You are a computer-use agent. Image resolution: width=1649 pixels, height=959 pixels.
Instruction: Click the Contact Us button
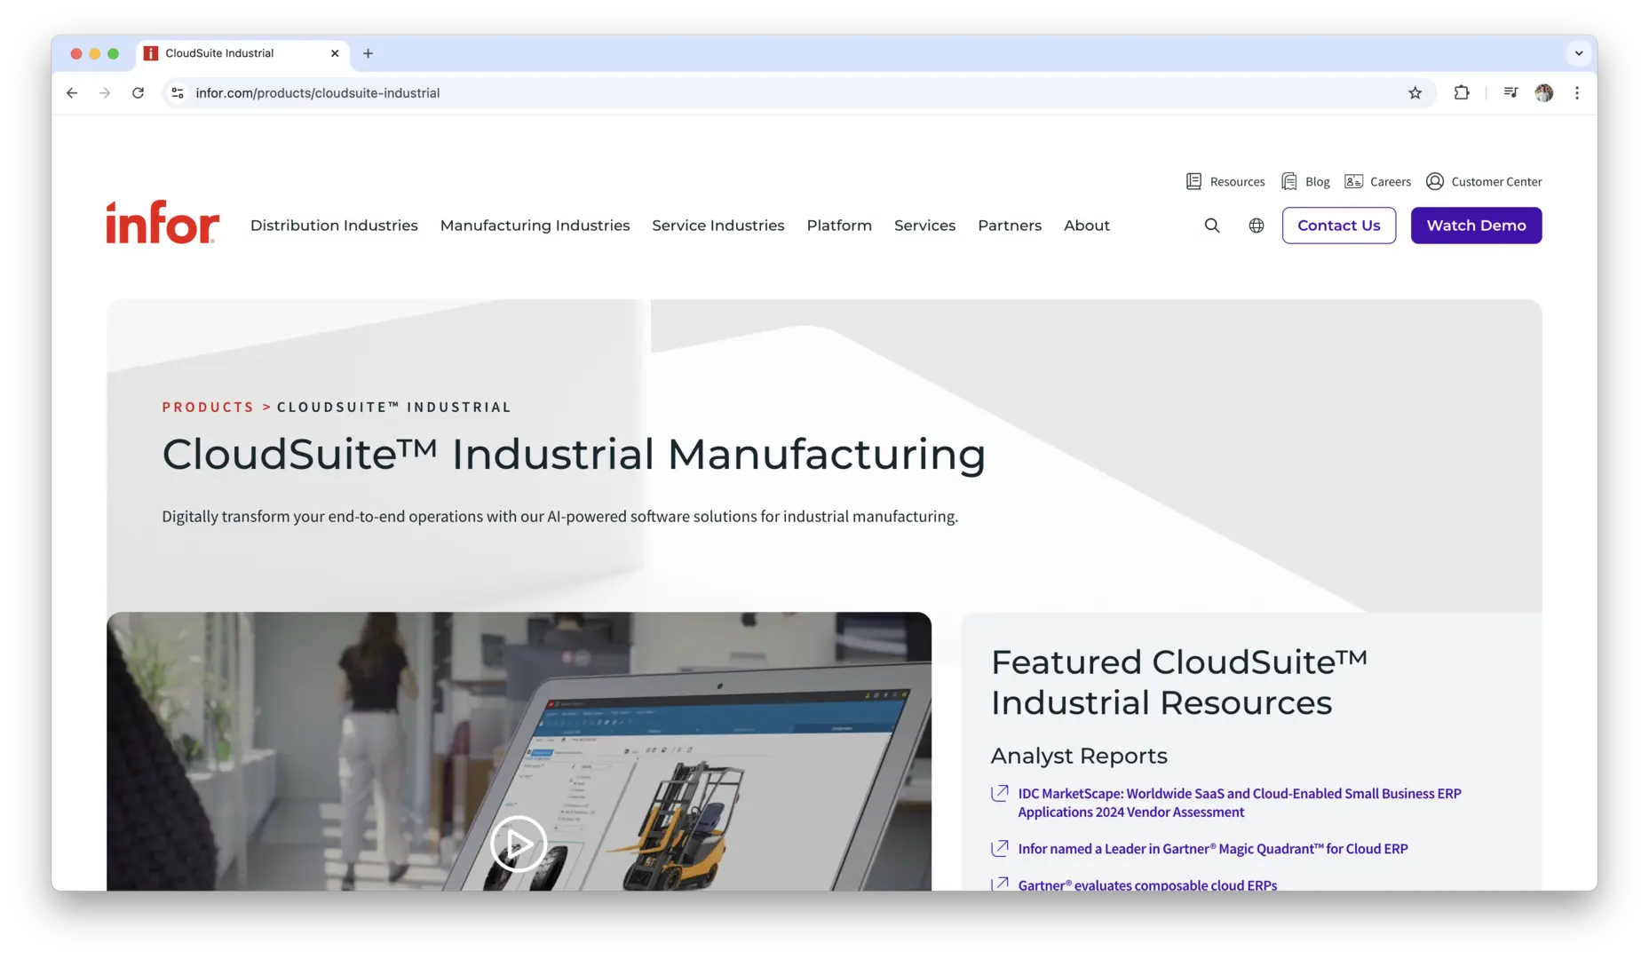(1338, 226)
